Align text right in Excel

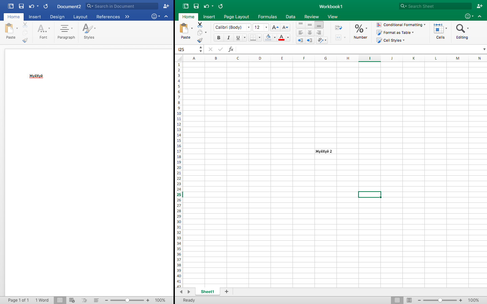click(x=319, y=32)
